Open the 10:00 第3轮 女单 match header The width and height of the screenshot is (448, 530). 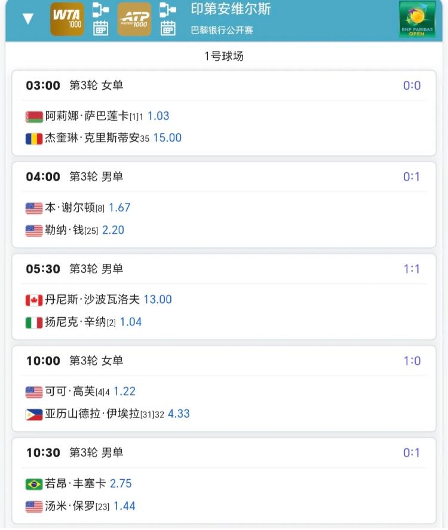(x=75, y=361)
